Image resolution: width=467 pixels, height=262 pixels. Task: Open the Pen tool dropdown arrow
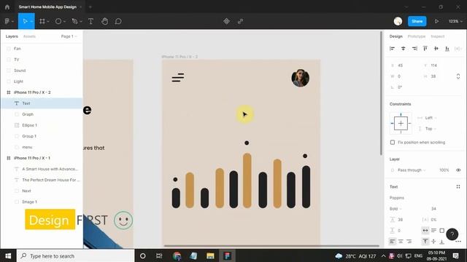click(81, 21)
